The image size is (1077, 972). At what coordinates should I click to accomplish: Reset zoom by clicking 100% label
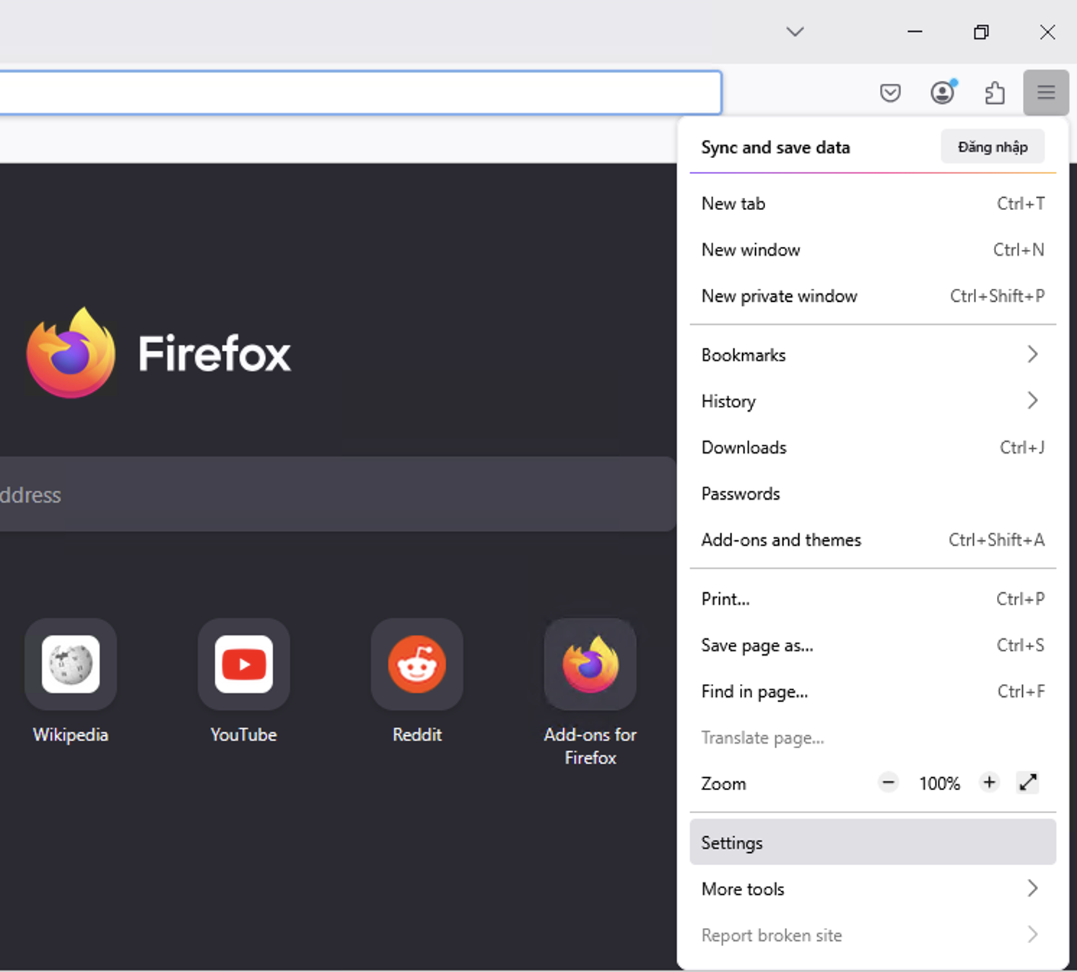click(x=939, y=784)
